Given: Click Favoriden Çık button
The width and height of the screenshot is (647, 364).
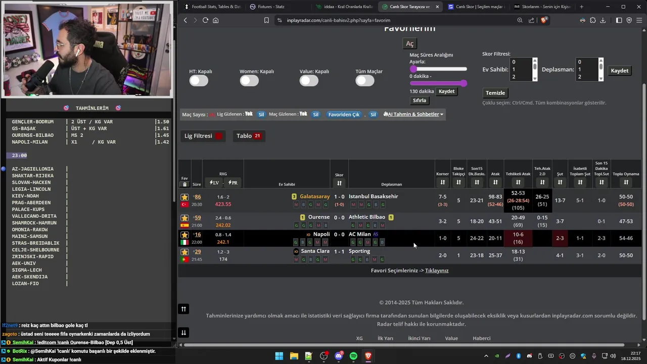Looking at the screenshot, I should click(344, 114).
